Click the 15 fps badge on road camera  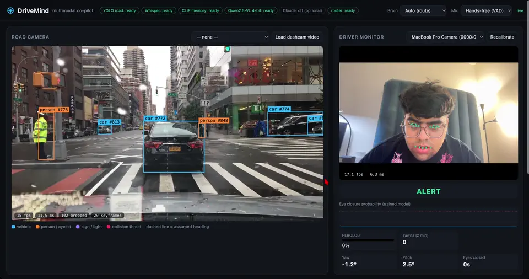pos(24,216)
